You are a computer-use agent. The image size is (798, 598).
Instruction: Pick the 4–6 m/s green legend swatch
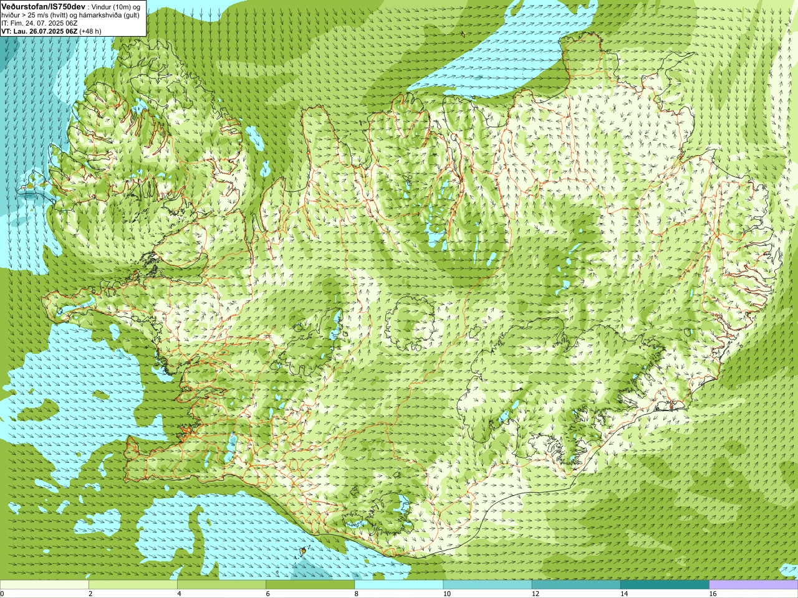tap(221, 585)
